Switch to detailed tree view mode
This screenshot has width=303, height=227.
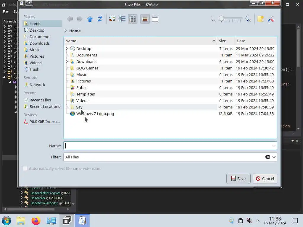(x=133, y=19)
